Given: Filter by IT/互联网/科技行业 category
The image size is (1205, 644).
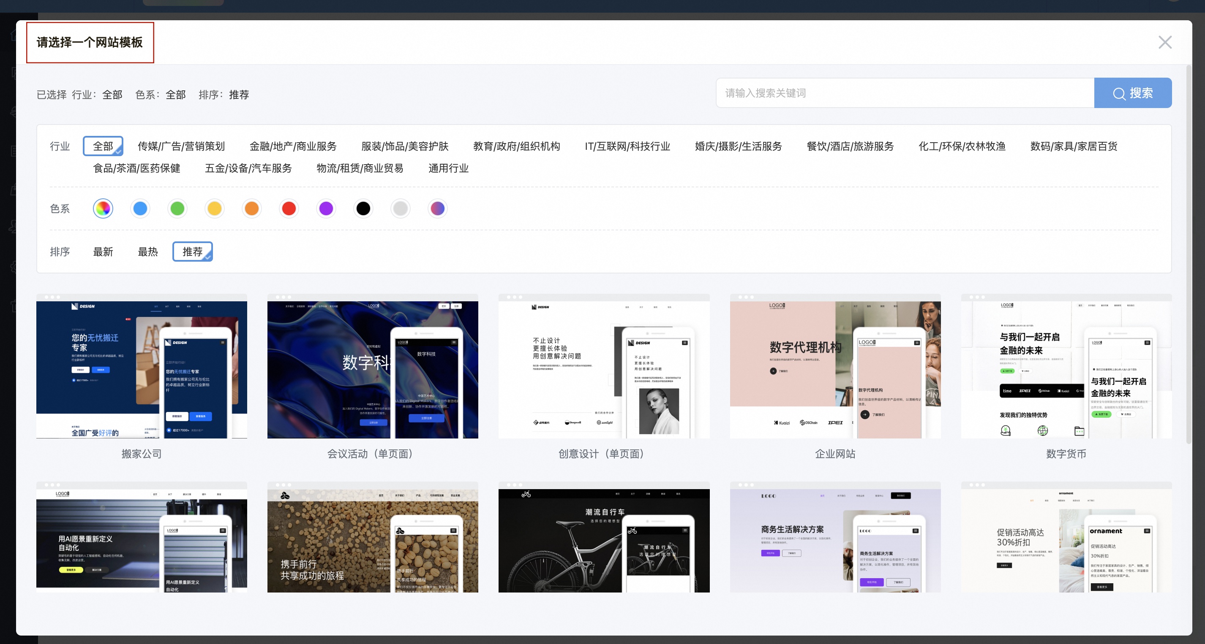Looking at the screenshot, I should click(627, 146).
